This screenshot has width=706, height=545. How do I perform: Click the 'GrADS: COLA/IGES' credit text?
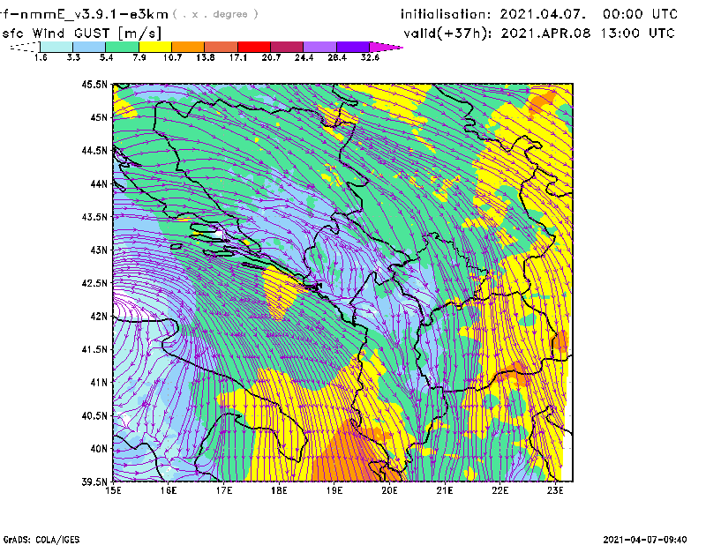click(41, 540)
